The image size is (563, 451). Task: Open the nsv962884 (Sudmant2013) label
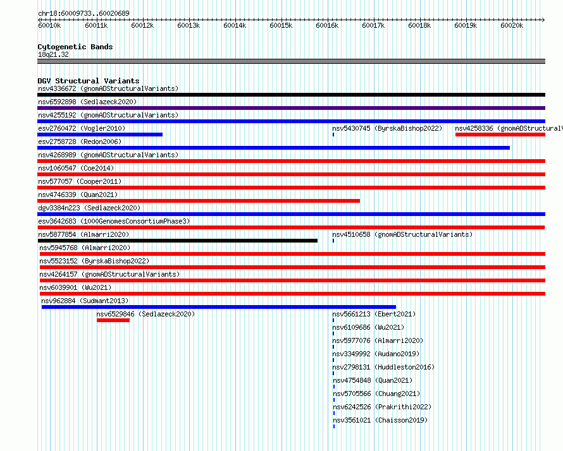click(x=85, y=301)
